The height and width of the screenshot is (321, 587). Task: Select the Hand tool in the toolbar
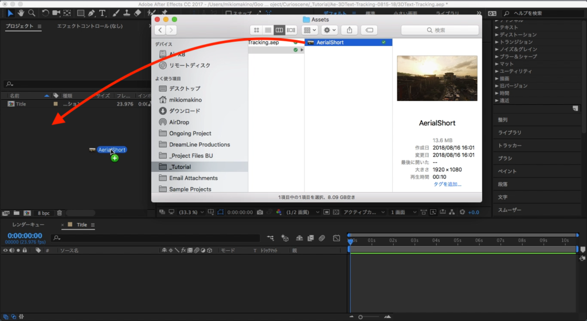click(x=21, y=13)
